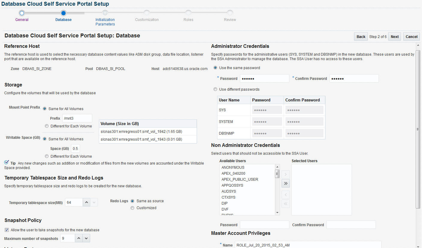This screenshot has height=248, width=422.
Task: Click the Customization step circle
Action: (146, 13)
